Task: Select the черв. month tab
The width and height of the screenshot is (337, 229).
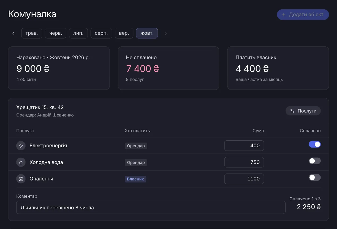Action: pos(55,33)
